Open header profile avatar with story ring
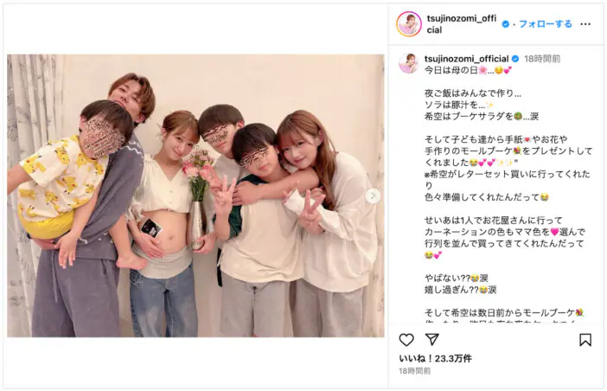The image size is (607, 391). point(409,24)
